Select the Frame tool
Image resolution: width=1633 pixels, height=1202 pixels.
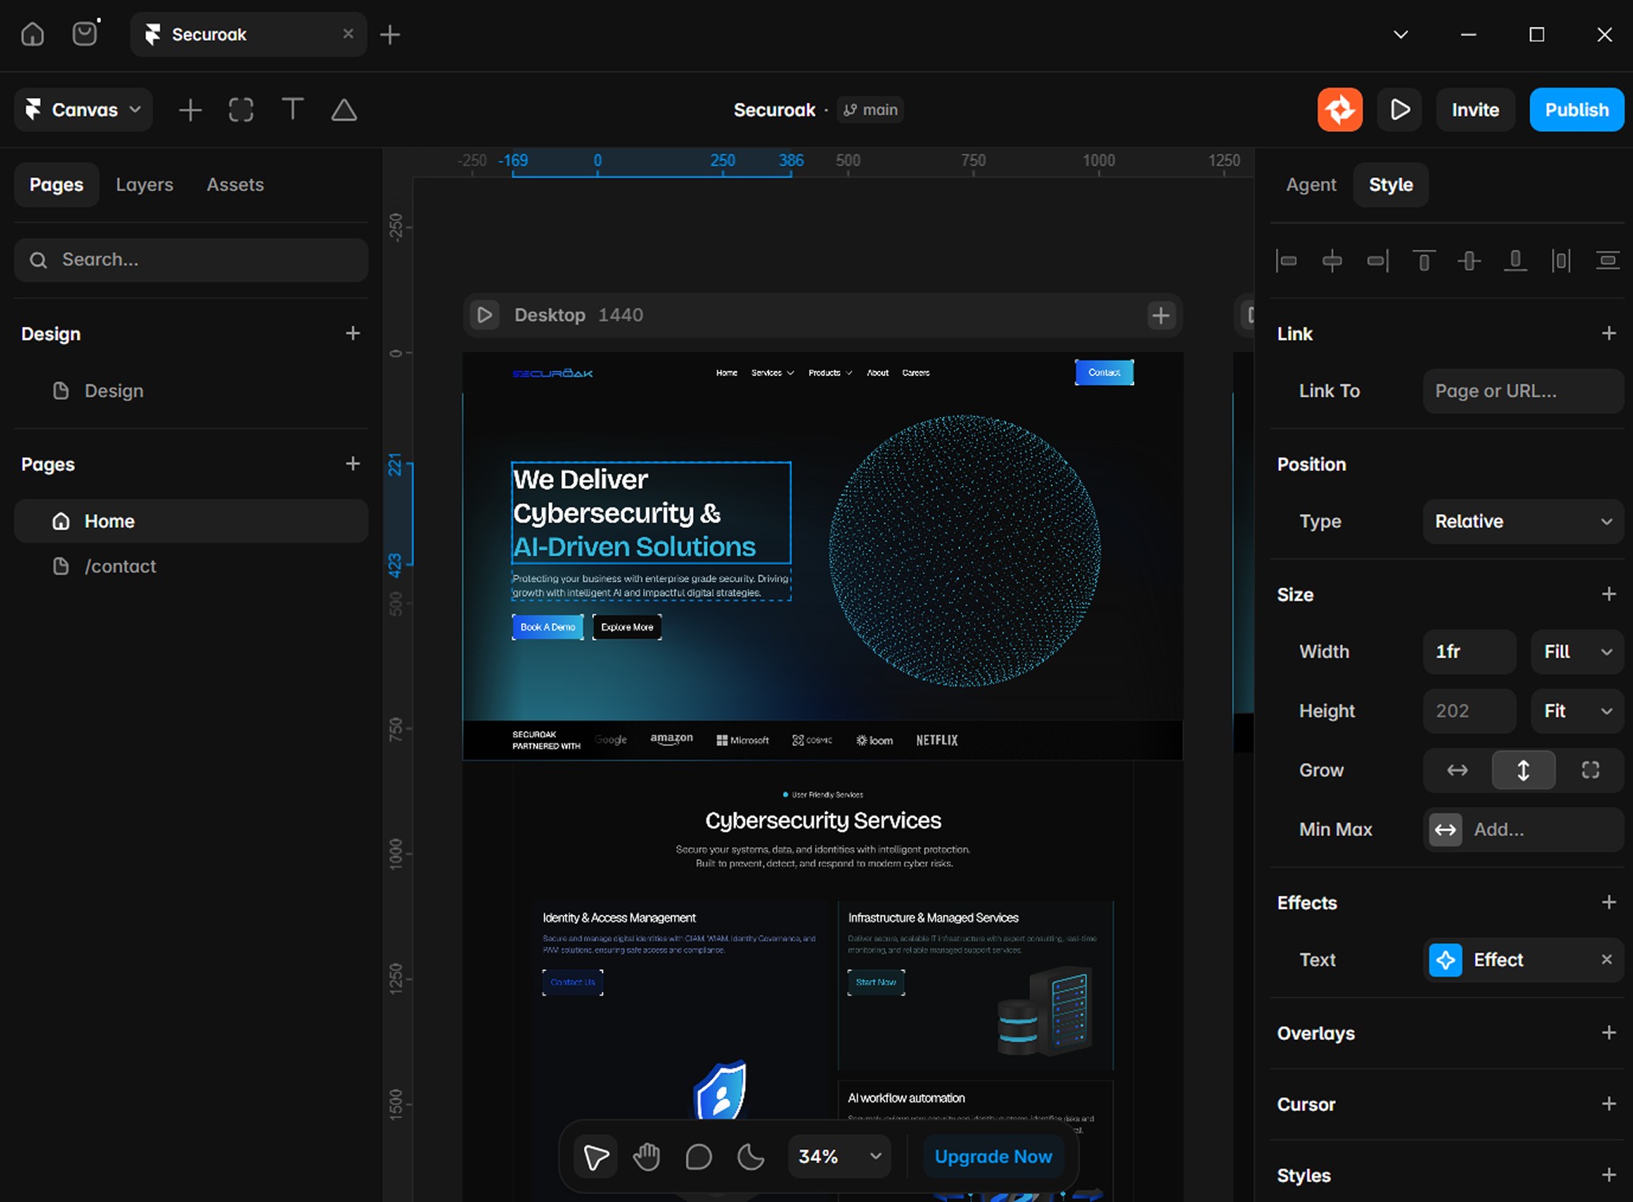[241, 110]
